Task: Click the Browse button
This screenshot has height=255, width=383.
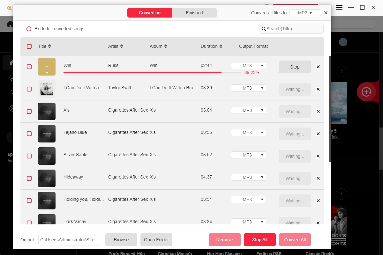Action: [x=121, y=240]
